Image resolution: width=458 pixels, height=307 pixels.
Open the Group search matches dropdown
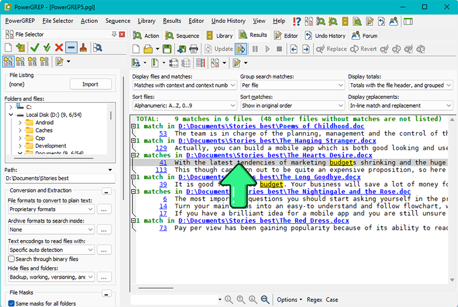[292, 85]
